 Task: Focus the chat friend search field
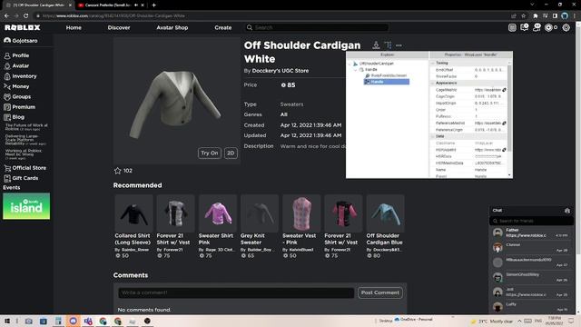(x=531, y=221)
